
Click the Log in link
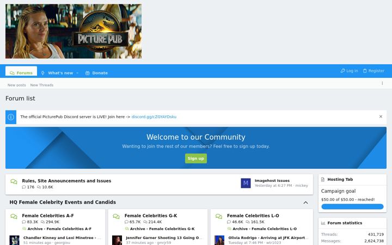[x=349, y=71]
